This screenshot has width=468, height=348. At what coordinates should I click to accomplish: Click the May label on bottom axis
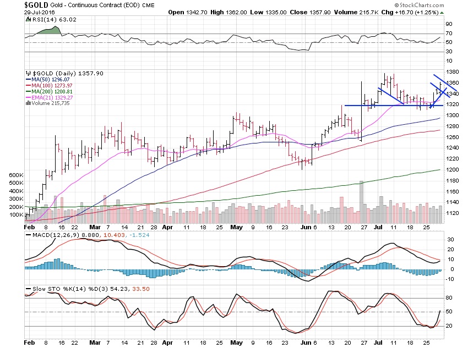[x=237, y=343]
